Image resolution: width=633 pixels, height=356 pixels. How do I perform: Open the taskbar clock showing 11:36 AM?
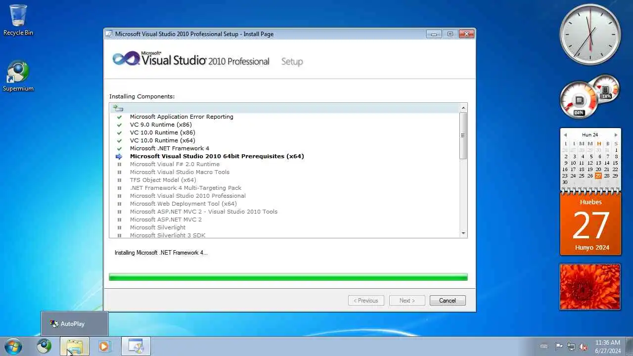tap(608, 347)
